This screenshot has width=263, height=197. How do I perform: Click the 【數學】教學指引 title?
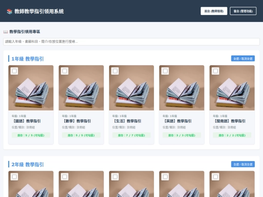pos(76,121)
